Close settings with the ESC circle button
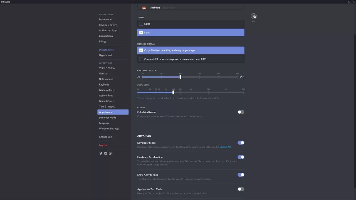This screenshot has height=200, width=356. click(x=254, y=16)
